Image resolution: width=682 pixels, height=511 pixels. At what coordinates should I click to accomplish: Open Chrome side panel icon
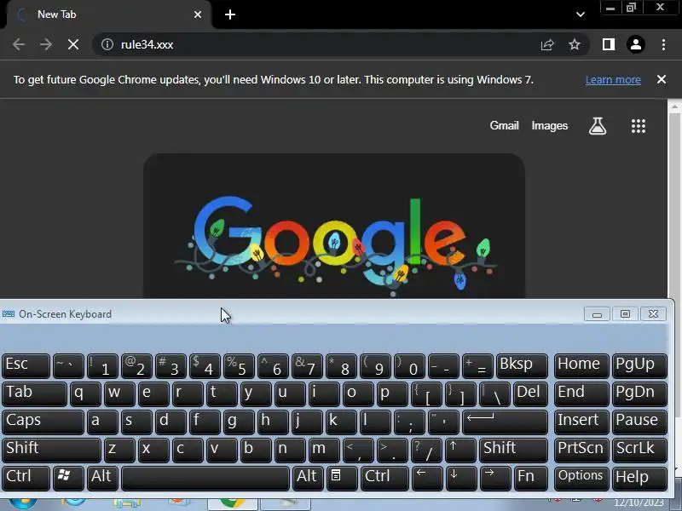pyautogui.click(x=608, y=44)
